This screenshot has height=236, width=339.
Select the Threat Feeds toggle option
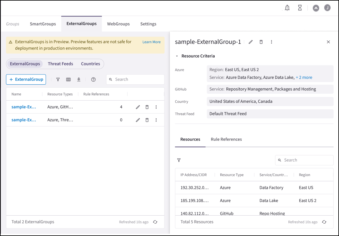click(x=61, y=64)
